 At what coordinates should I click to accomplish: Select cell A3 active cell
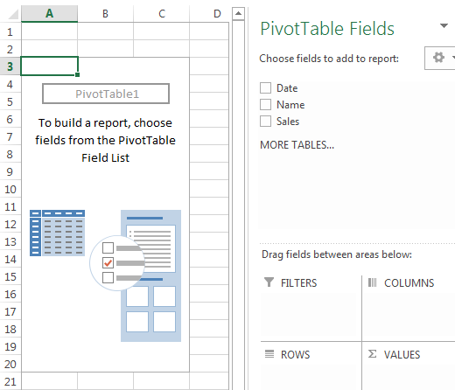point(49,66)
